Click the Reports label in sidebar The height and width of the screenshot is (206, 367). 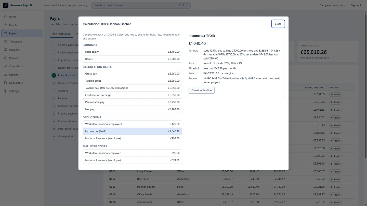14,75
